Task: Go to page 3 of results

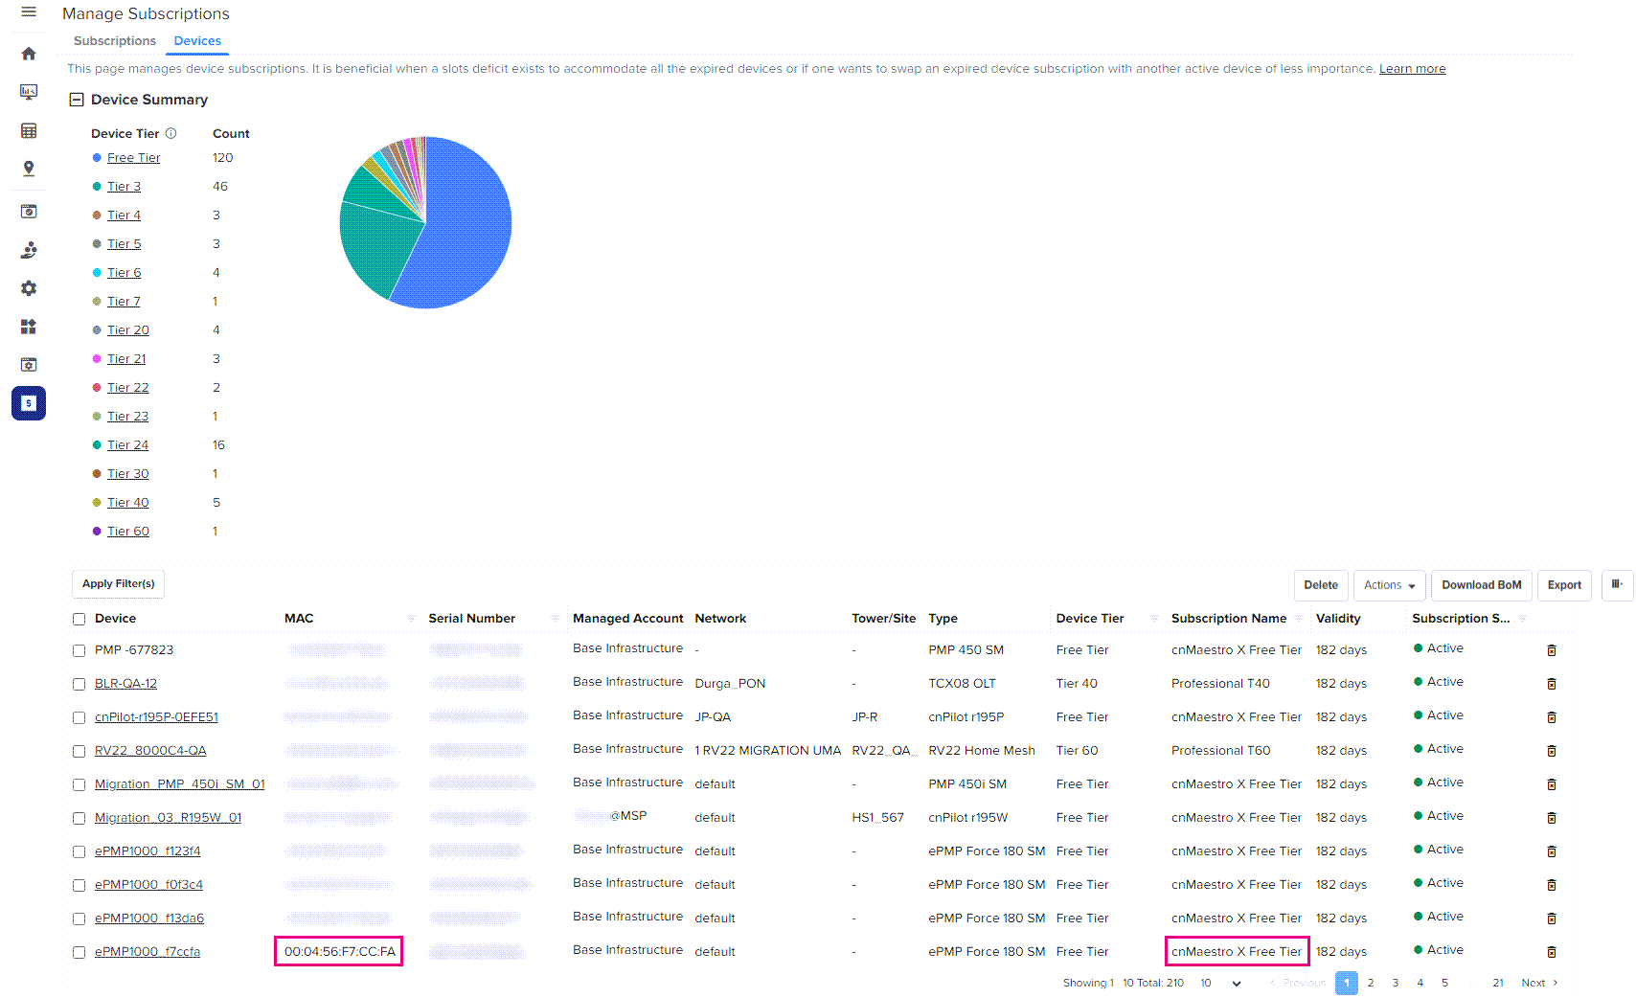Action: click(1396, 983)
